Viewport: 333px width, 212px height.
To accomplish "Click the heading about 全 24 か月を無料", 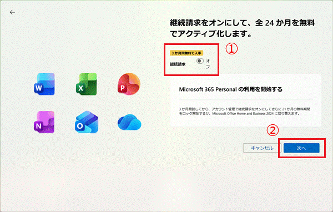I will pyautogui.click(x=242, y=28).
